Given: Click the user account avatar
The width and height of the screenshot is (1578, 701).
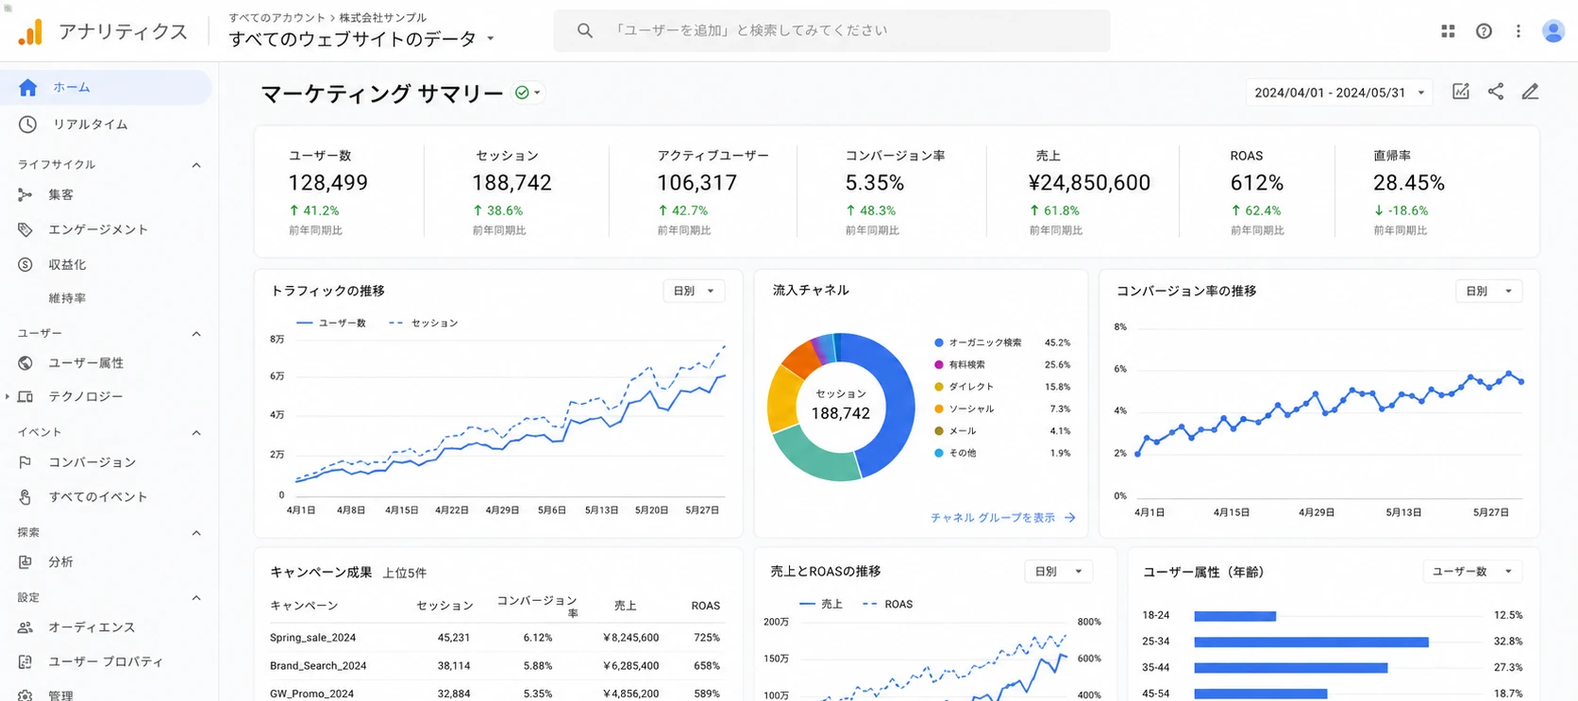Looking at the screenshot, I should 1553,31.
